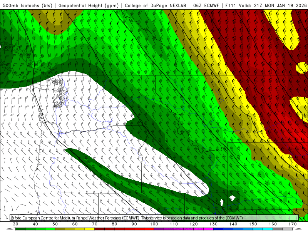Select the bright red swatch just before 100
Viewport: 308px width, 231px height.
point(149,229)
